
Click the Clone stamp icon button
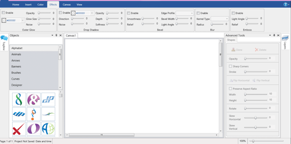[237, 50]
